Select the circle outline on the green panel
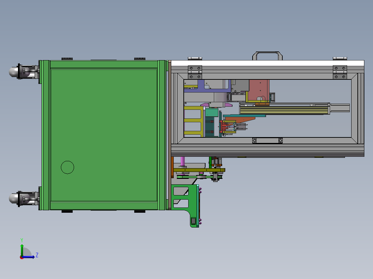The height and width of the screenshot is (279, 373). pyautogui.click(x=67, y=167)
